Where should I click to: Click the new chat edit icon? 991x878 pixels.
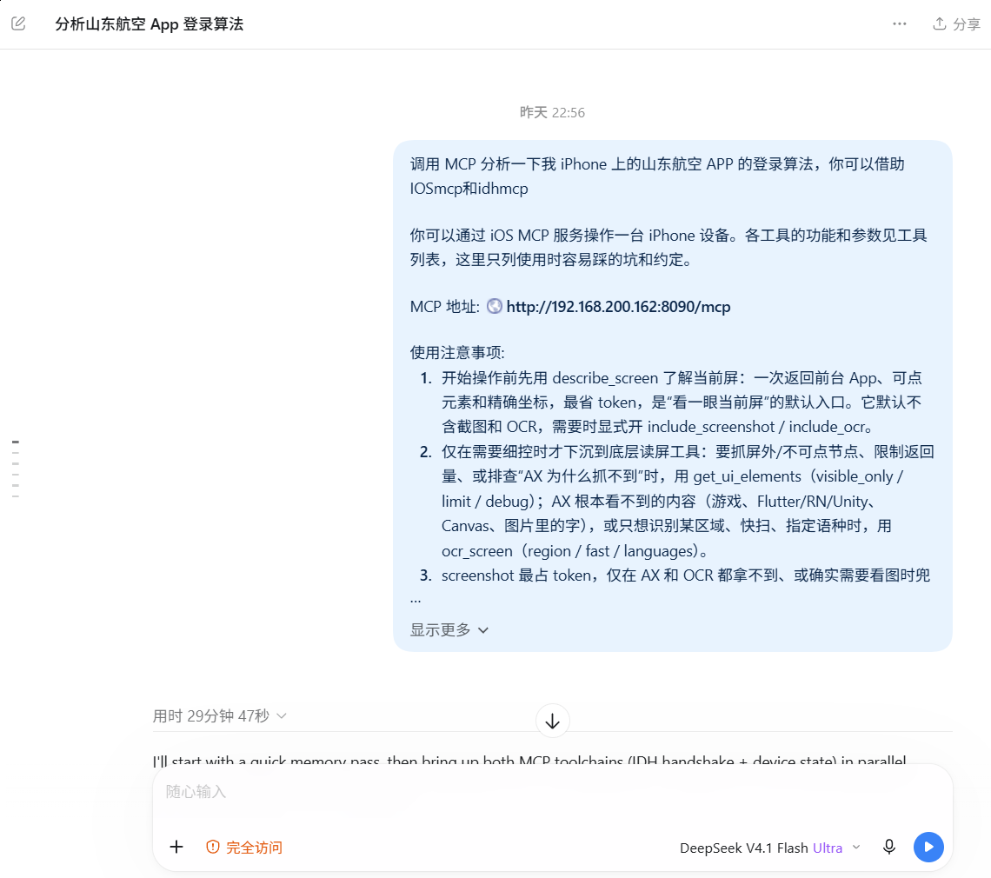point(18,24)
